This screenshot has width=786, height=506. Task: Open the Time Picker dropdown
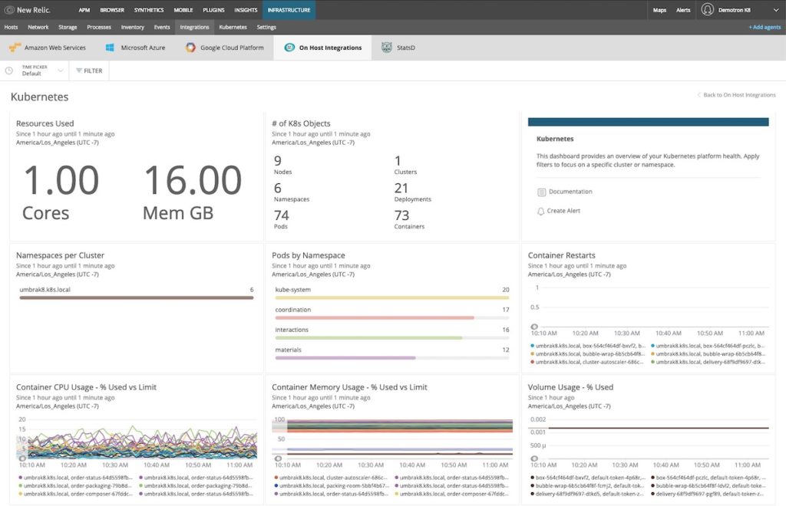point(35,71)
